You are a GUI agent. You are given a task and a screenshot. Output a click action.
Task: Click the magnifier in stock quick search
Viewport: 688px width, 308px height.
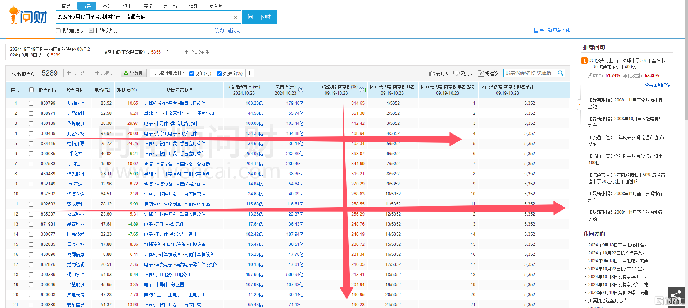pos(560,73)
